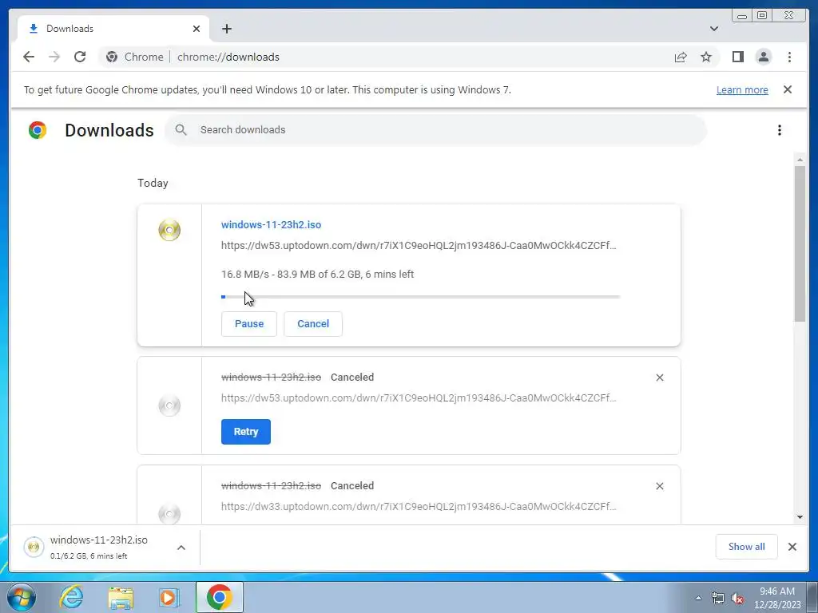This screenshot has width=818, height=613.
Task: Show hidden system tray icons
Action: tap(698, 599)
